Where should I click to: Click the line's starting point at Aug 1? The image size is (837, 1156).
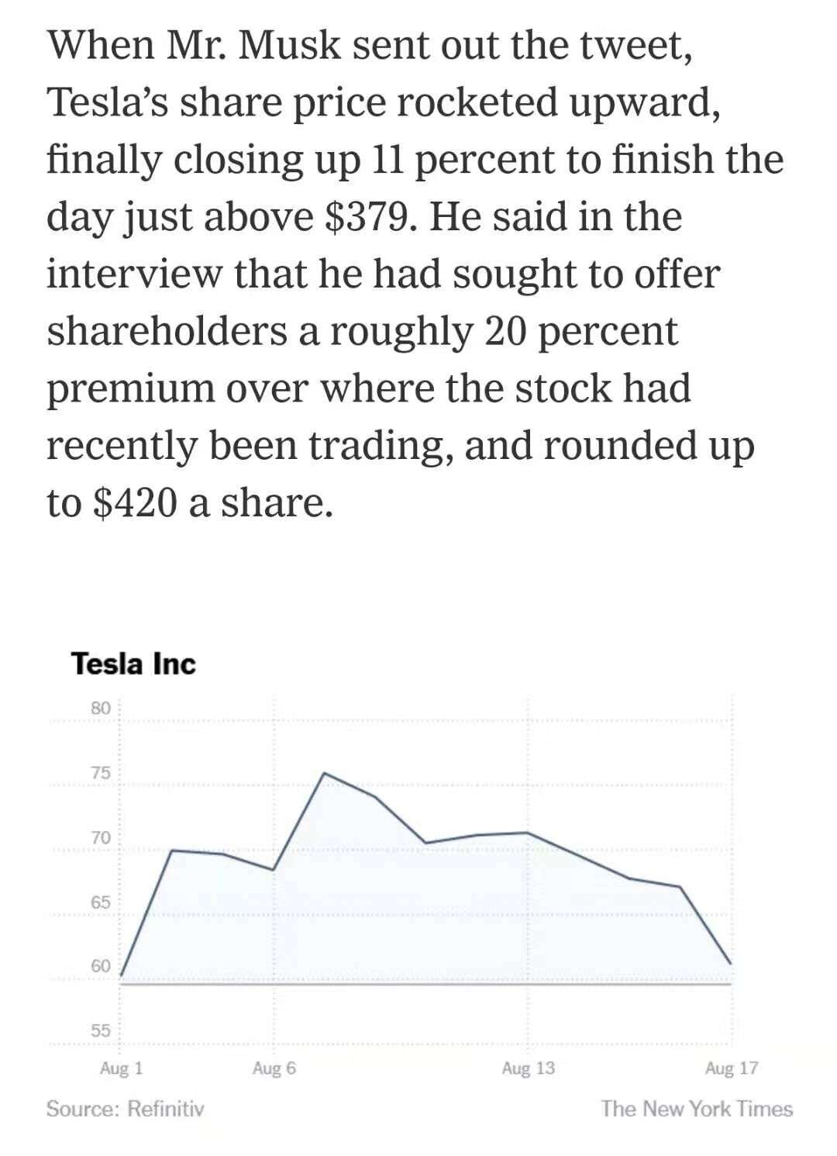122,974
